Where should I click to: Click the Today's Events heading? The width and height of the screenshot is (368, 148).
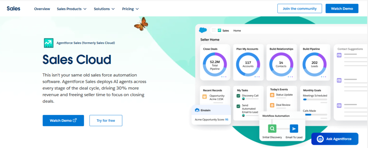click(x=279, y=90)
